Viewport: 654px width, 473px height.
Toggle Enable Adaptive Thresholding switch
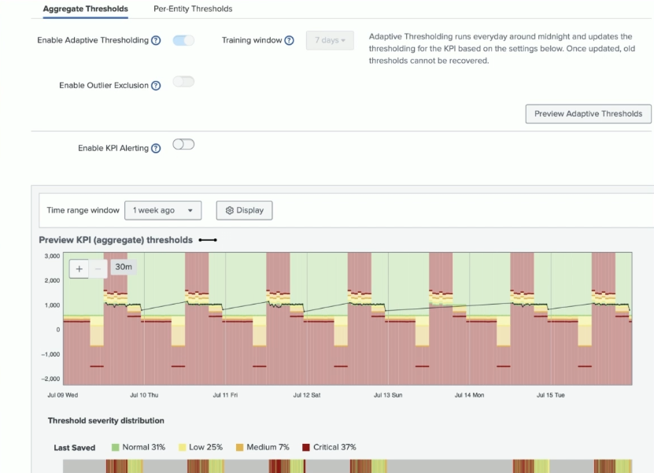pyautogui.click(x=183, y=40)
